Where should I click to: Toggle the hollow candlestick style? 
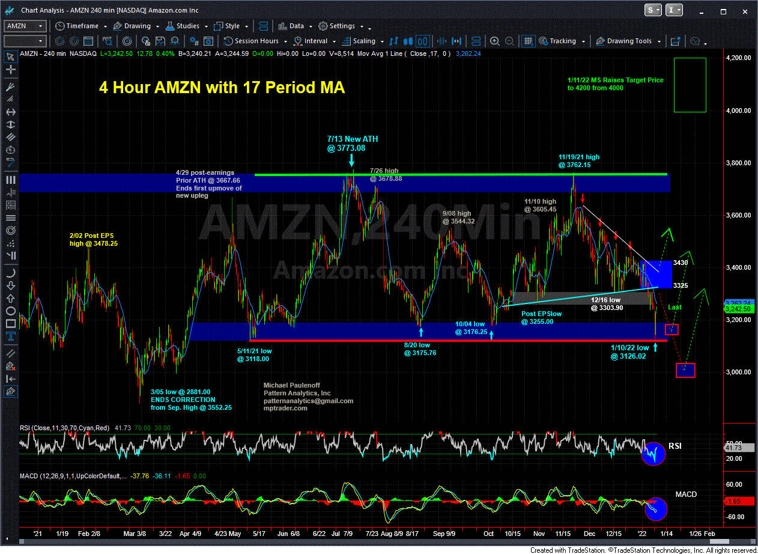point(423,41)
